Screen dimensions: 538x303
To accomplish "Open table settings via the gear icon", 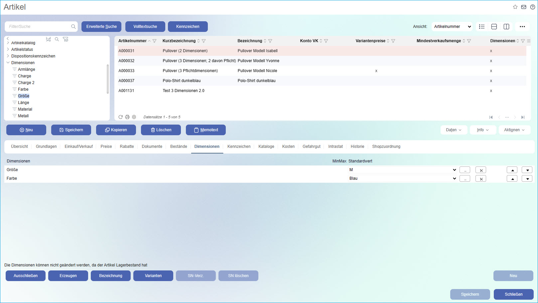I will (134, 117).
